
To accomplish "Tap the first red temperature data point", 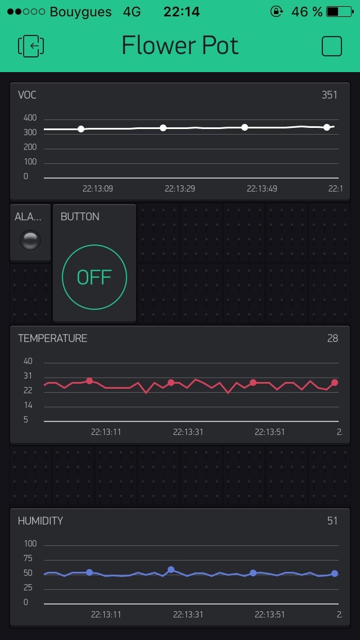I will tap(89, 381).
